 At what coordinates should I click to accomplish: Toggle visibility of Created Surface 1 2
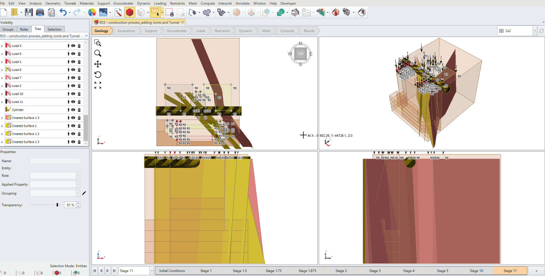tap(73, 134)
